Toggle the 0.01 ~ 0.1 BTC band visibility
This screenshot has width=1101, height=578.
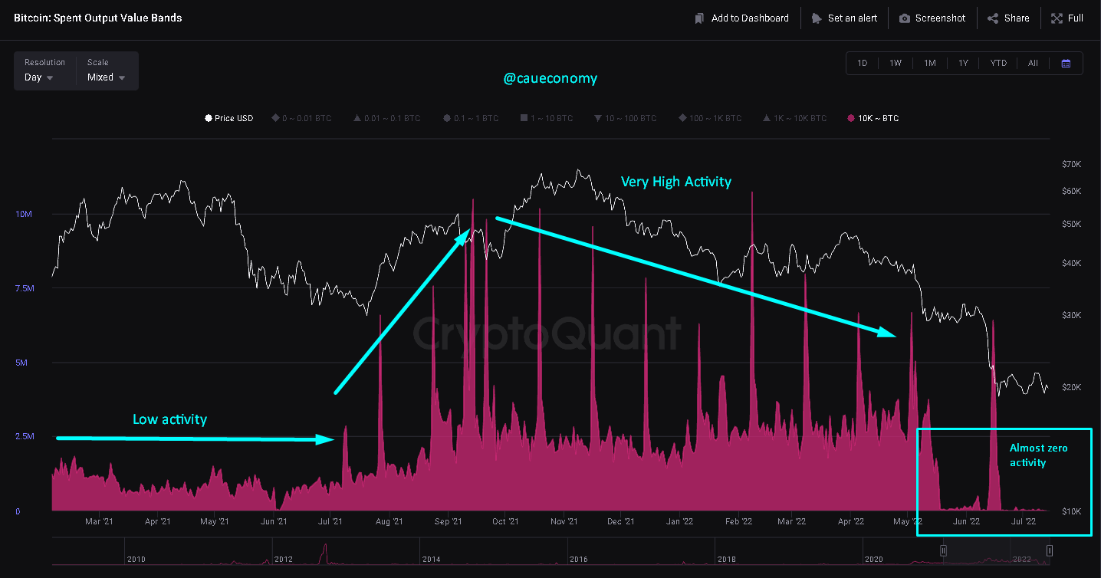tap(357, 118)
